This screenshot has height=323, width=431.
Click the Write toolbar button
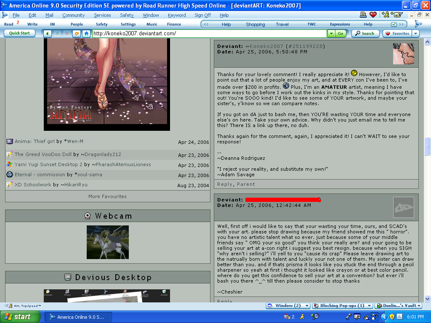coord(32,24)
